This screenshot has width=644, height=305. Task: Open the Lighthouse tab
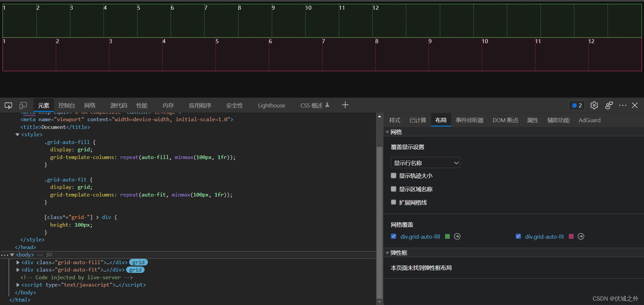tap(271, 105)
